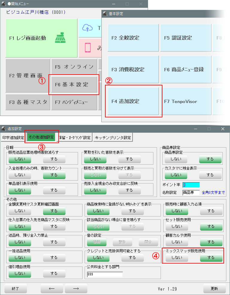Click the 公共料金とする部門 input field
The image size is (230, 295).
tap(105, 274)
